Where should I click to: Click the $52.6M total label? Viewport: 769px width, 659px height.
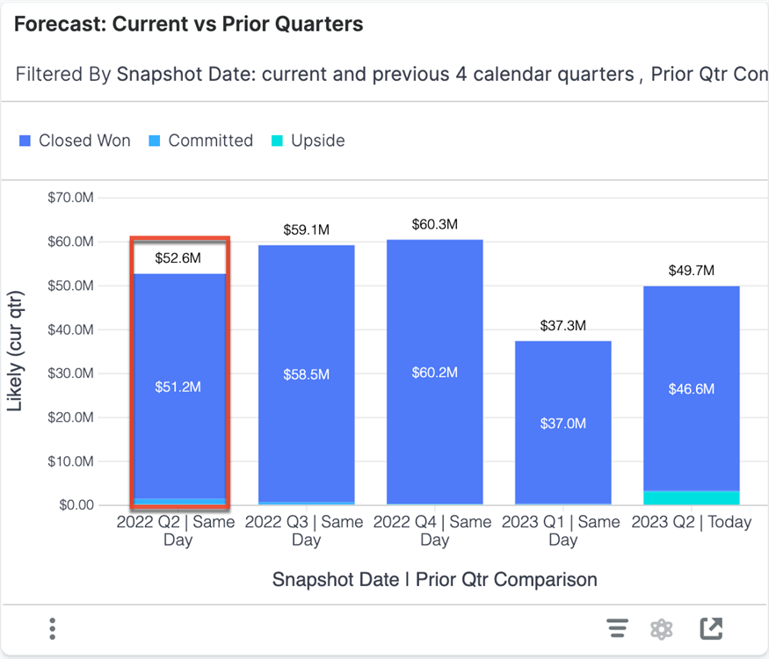pos(178,258)
